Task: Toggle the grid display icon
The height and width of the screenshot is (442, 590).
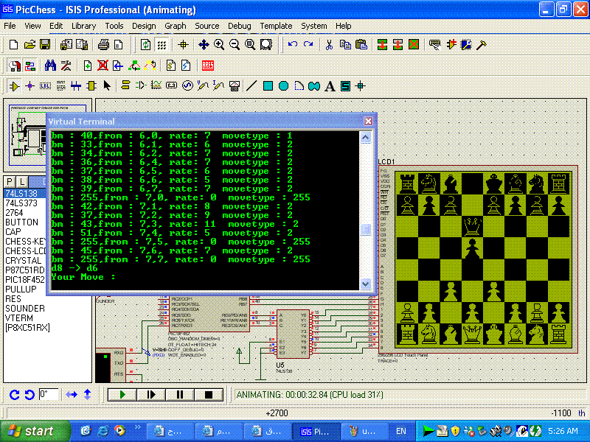Action: point(162,45)
